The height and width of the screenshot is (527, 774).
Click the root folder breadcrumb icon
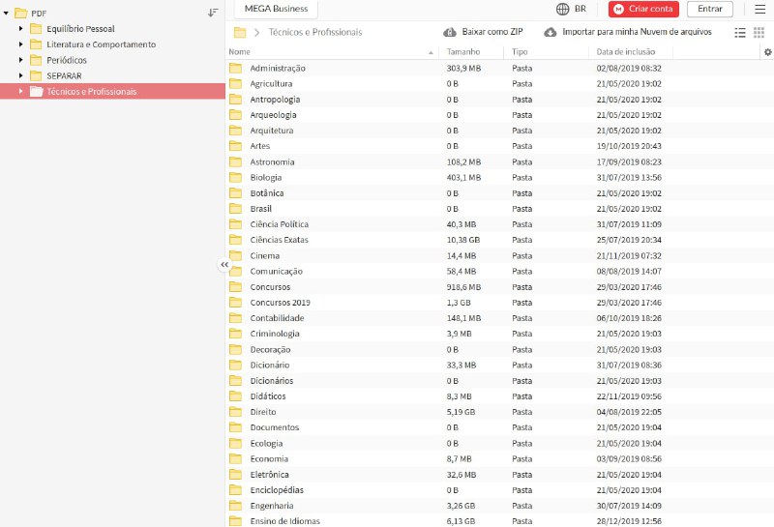(x=240, y=33)
